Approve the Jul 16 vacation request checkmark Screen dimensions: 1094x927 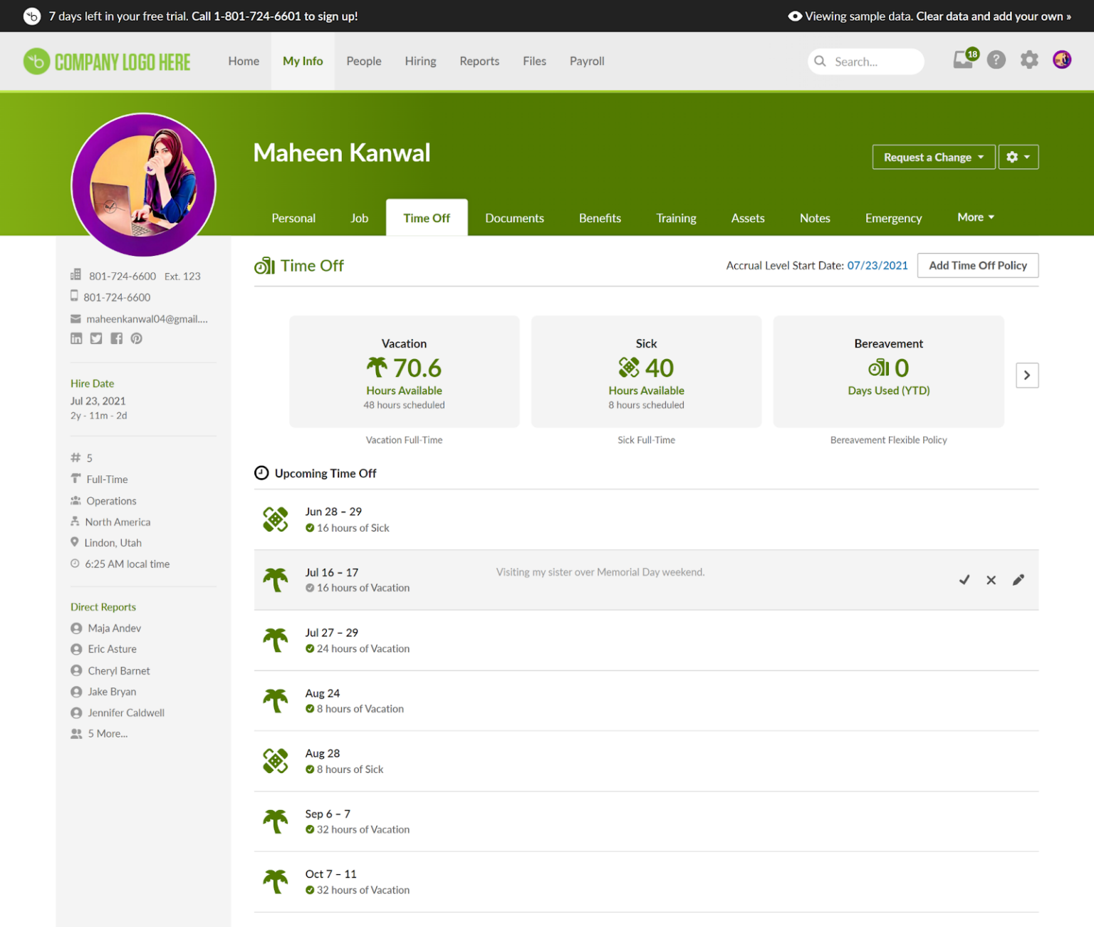(x=964, y=580)
